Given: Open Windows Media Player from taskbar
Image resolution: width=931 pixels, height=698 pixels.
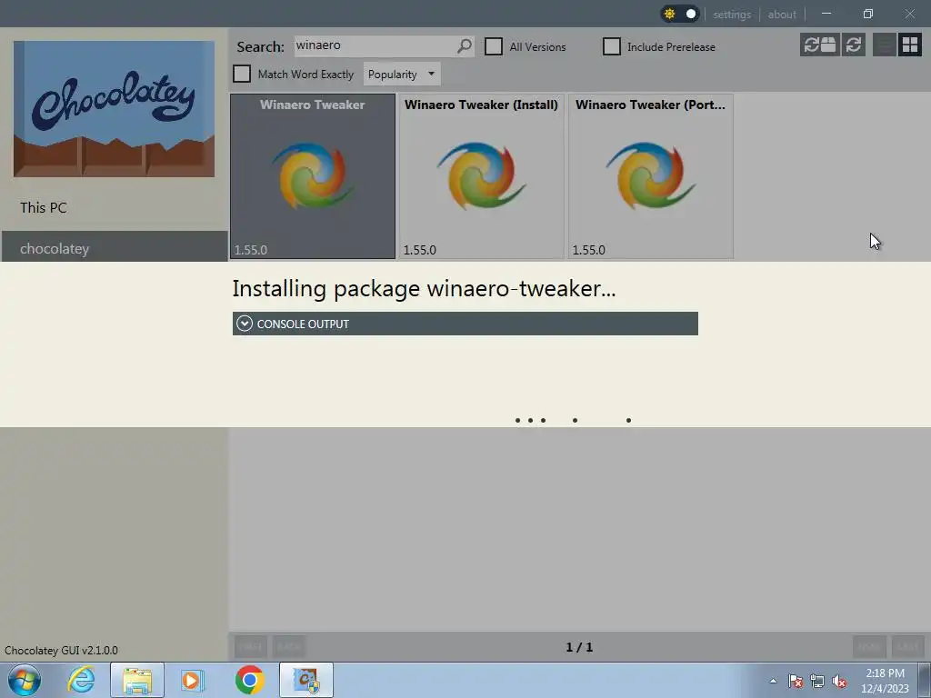Looking at the screenshot, I should [193, 680].
